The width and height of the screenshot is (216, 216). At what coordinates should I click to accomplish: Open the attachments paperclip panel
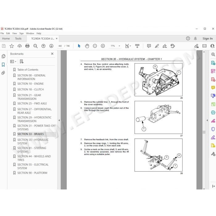tap(3, 73)
